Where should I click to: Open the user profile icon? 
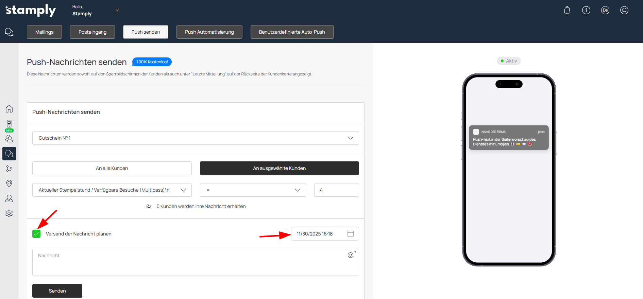tap(624, 11)
